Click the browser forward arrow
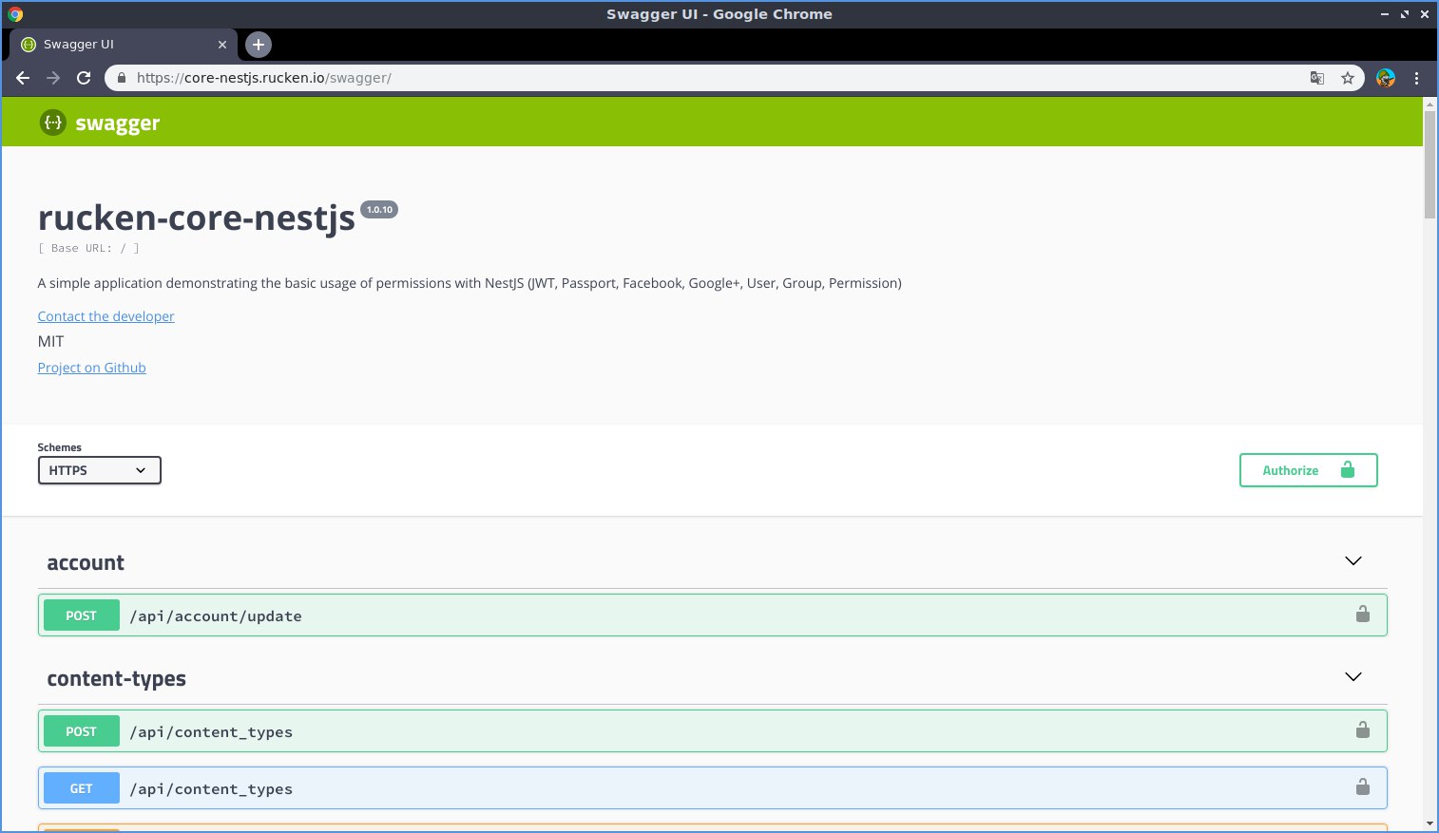This screenshot has height=833, width=1439. 53,78
